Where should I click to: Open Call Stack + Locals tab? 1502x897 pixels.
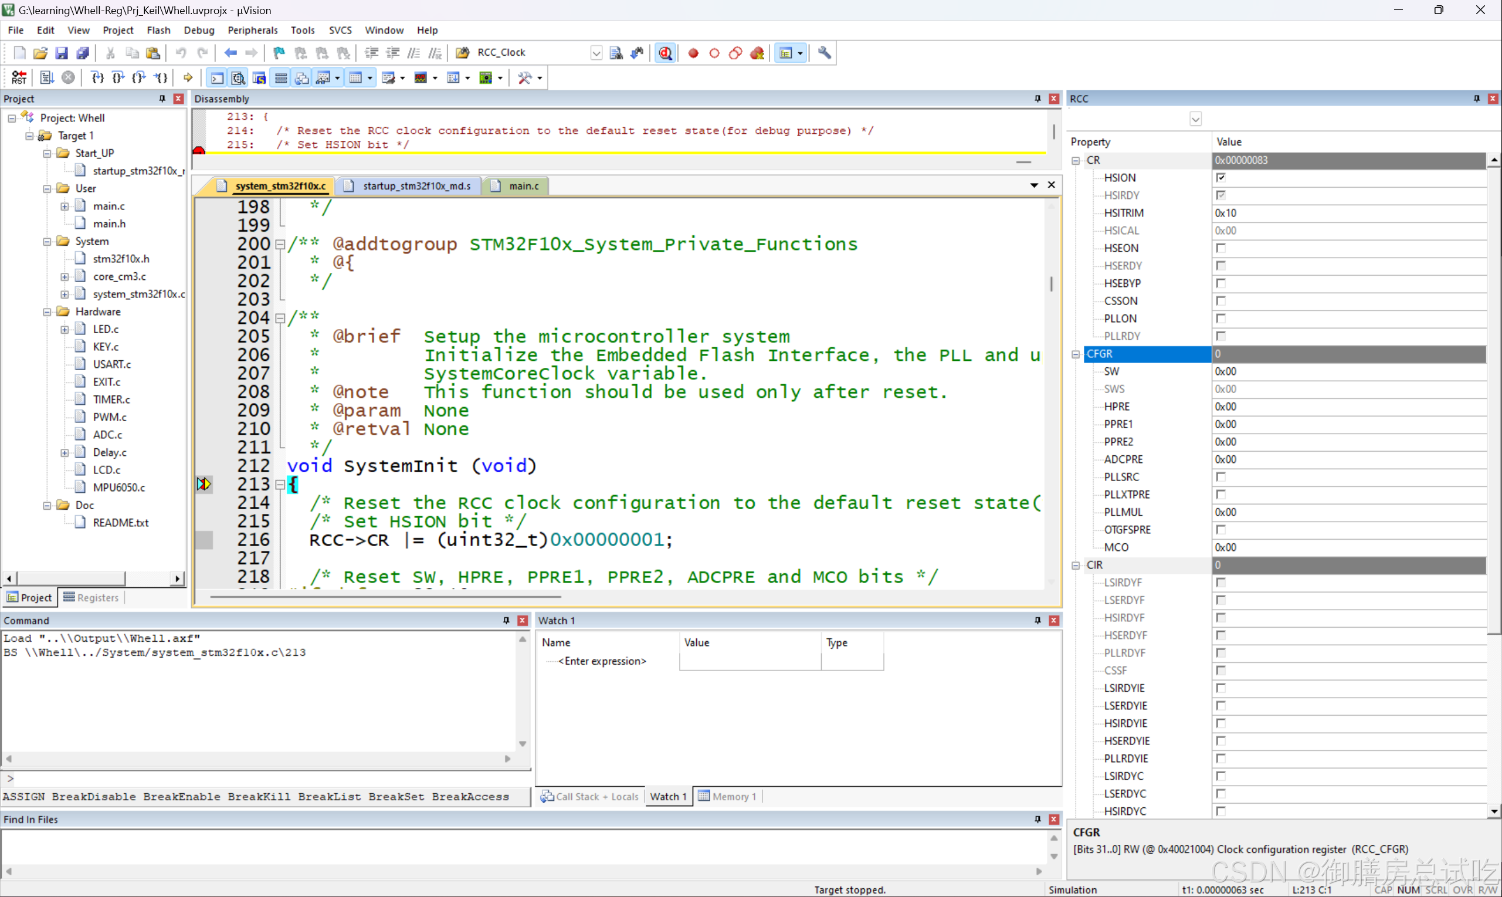tap(589, 797)
